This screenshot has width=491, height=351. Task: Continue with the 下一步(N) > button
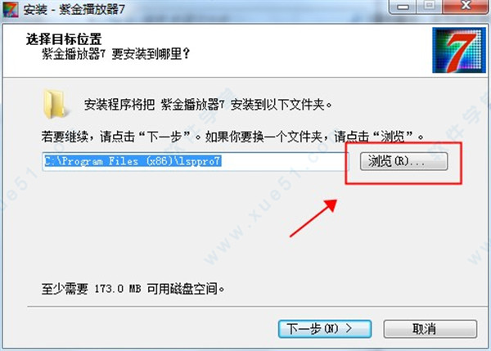pos(325,329)
